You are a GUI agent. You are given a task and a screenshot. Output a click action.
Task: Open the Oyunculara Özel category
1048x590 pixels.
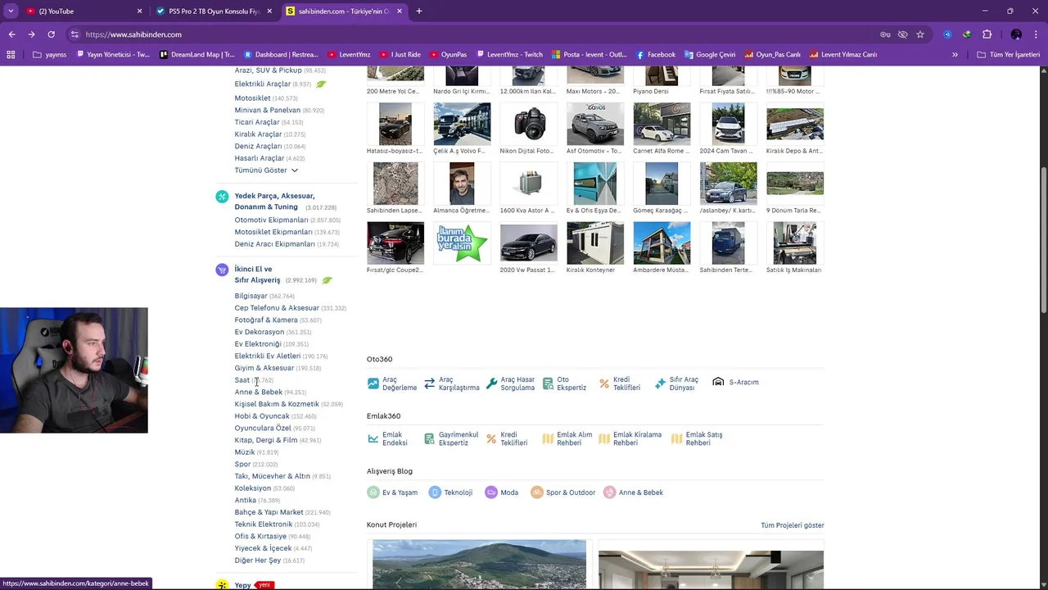pos(263,429)
